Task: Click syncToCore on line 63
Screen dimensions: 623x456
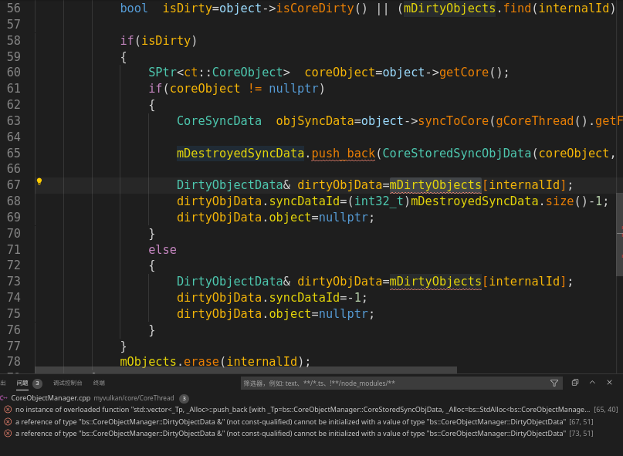Action: coord(453,121)
